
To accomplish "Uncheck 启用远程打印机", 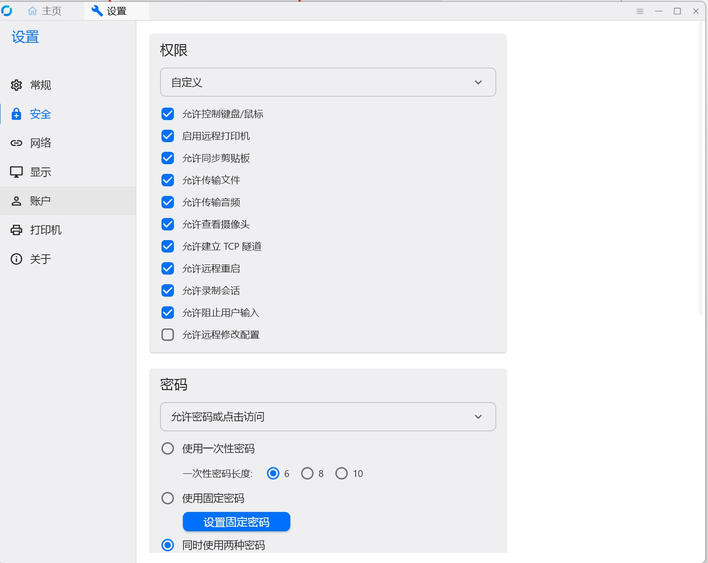I will (168, 136).
